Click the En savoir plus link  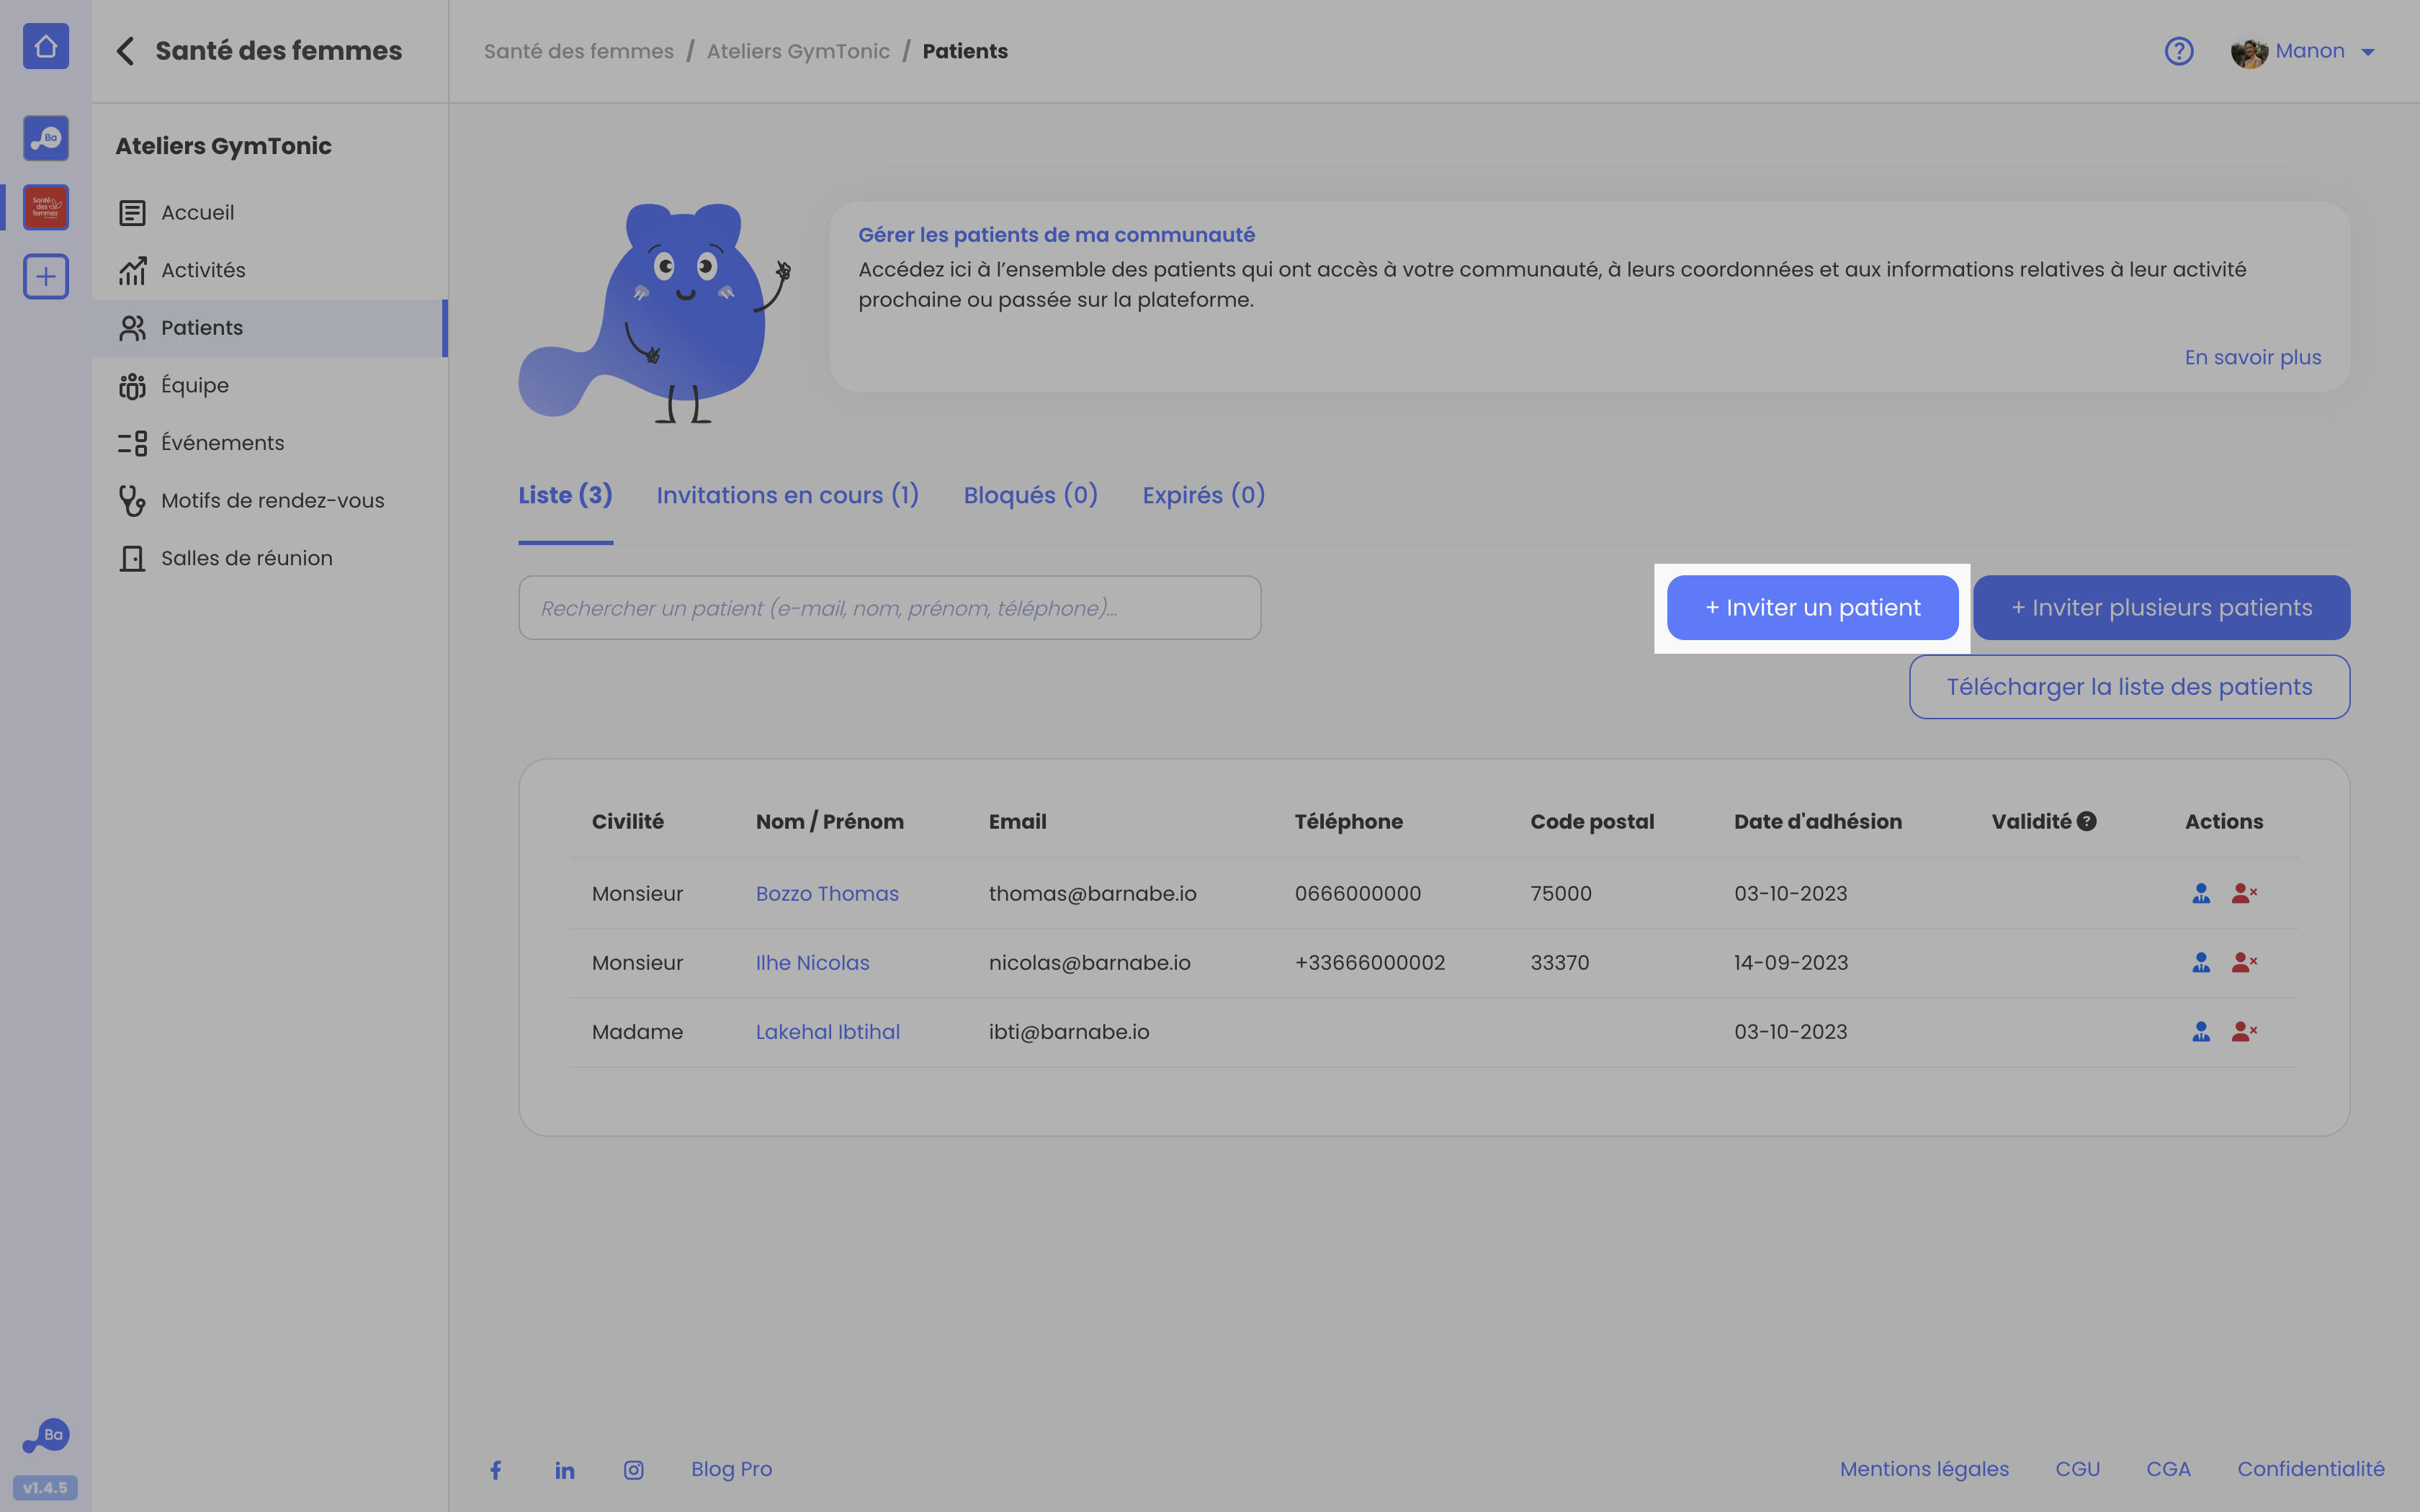[x=2253, y=357]
